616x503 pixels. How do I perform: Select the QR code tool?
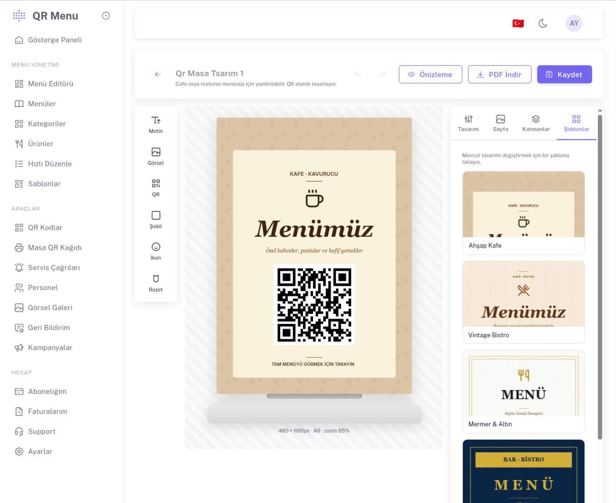tap(156, 188)
